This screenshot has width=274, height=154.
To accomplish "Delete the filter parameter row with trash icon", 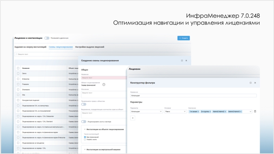I will tap(255, 111).
